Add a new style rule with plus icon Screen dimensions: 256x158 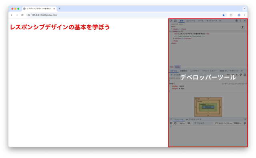(237, 75)
